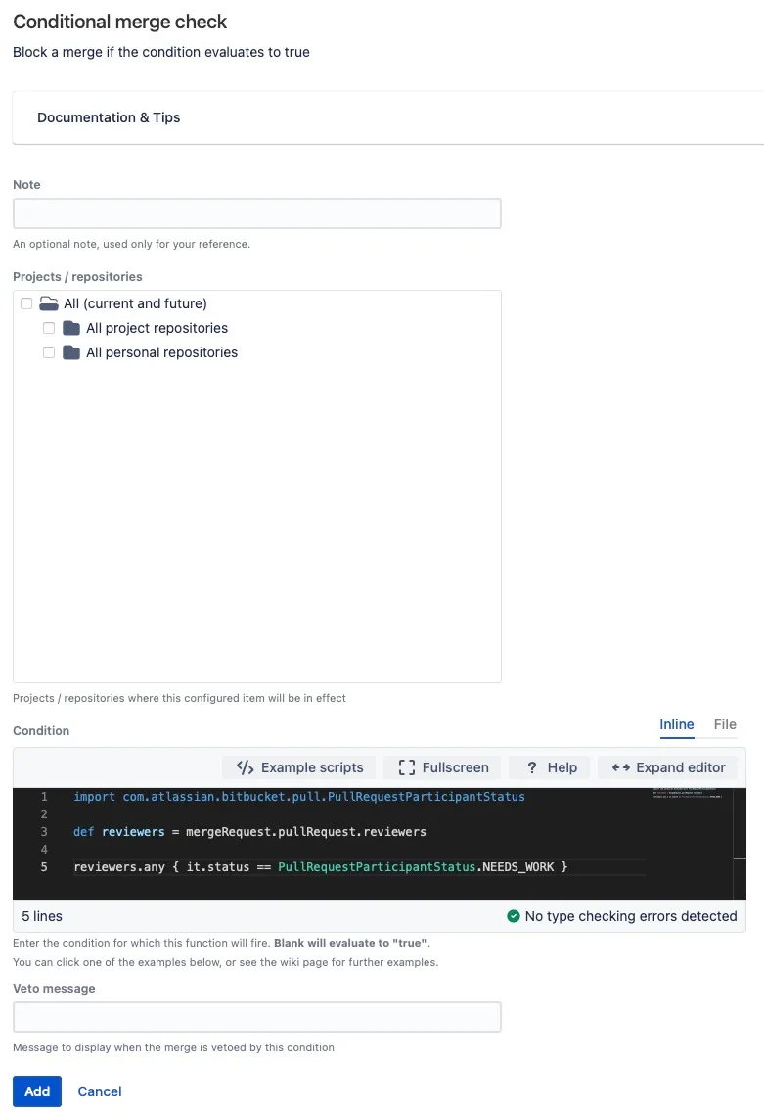The height and width of the screenshot is (1114, 764).
Task: Open the Example scripts button
Action: (x=299, y=767)
